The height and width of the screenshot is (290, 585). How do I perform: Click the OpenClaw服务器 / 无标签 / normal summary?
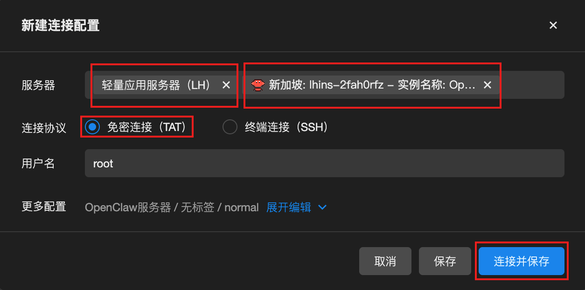(172, 207)
